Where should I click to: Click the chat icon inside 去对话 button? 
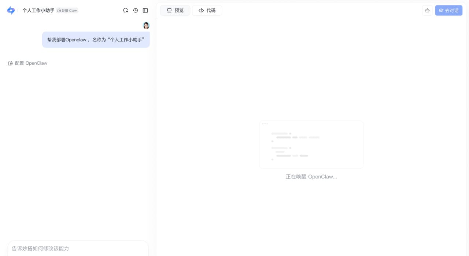441,11
